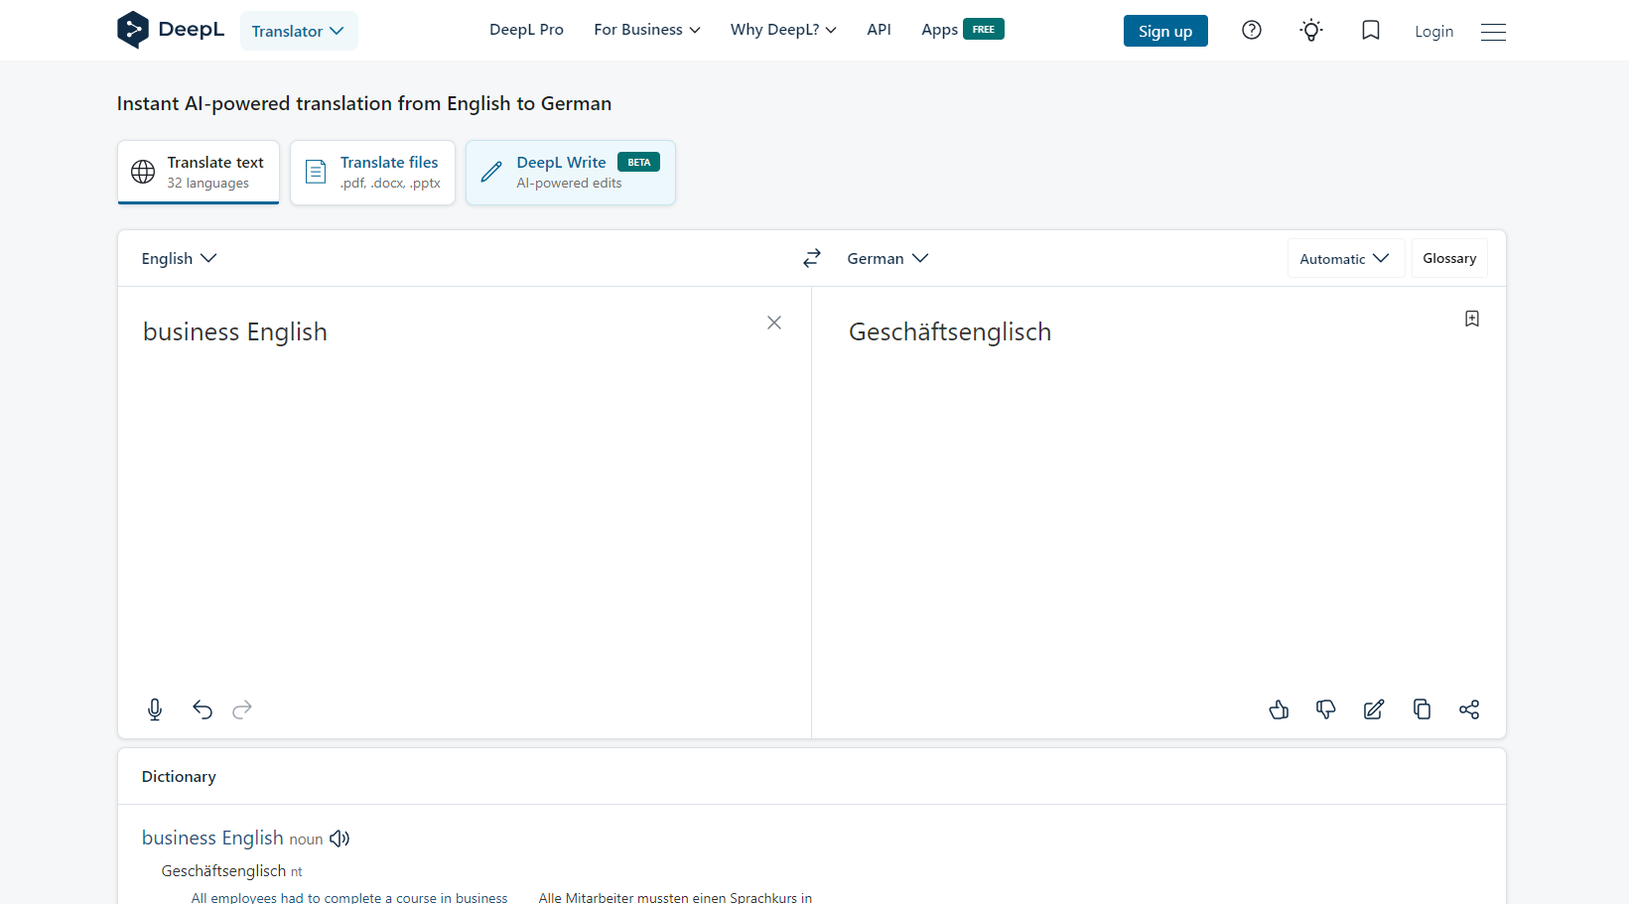Switch to the Translate files tab
The width and height of the screenshot is (1629, 904).
pos(372,172)
